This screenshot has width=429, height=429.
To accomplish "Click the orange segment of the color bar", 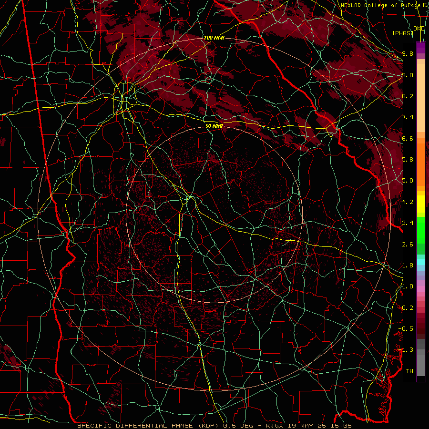I will pyautogui.click(x=421, y=164).
